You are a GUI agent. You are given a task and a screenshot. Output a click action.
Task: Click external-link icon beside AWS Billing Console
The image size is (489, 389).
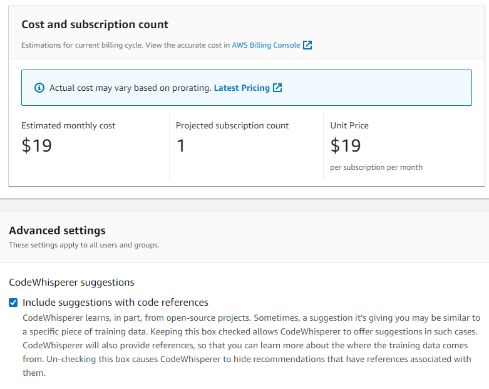click(307, 45)
